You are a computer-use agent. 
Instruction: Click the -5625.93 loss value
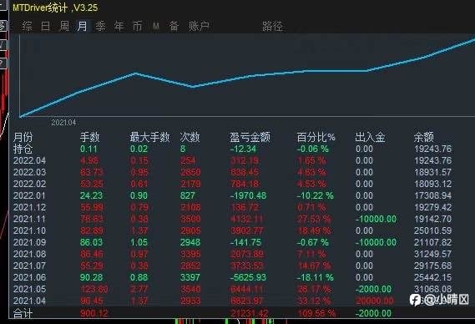[248, 277]
